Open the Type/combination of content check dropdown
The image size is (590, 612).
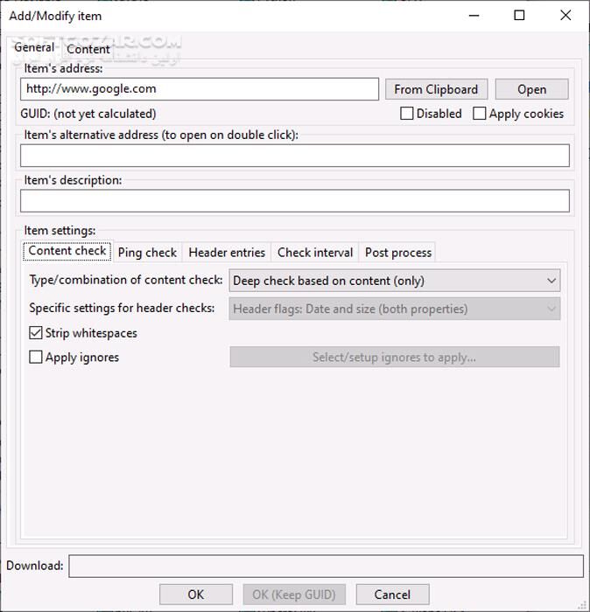click(x=394, y=281)
